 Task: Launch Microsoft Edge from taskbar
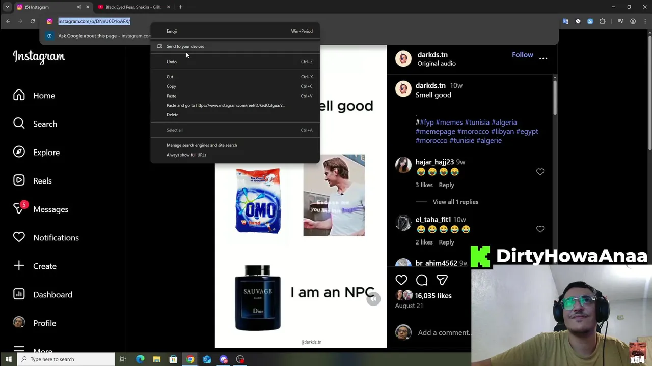[140, 359]
